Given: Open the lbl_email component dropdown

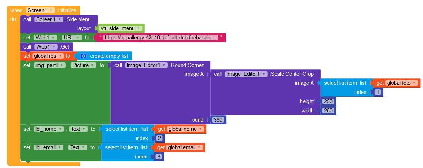Looking at the screenshot, I should pyautogui.click(x=49, y=147).
